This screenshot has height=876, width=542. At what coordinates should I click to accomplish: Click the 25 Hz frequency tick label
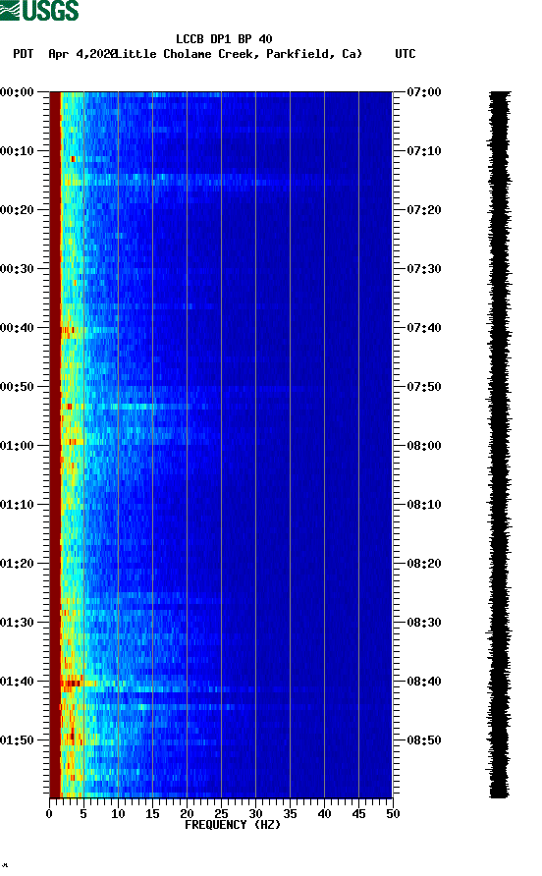221,814
